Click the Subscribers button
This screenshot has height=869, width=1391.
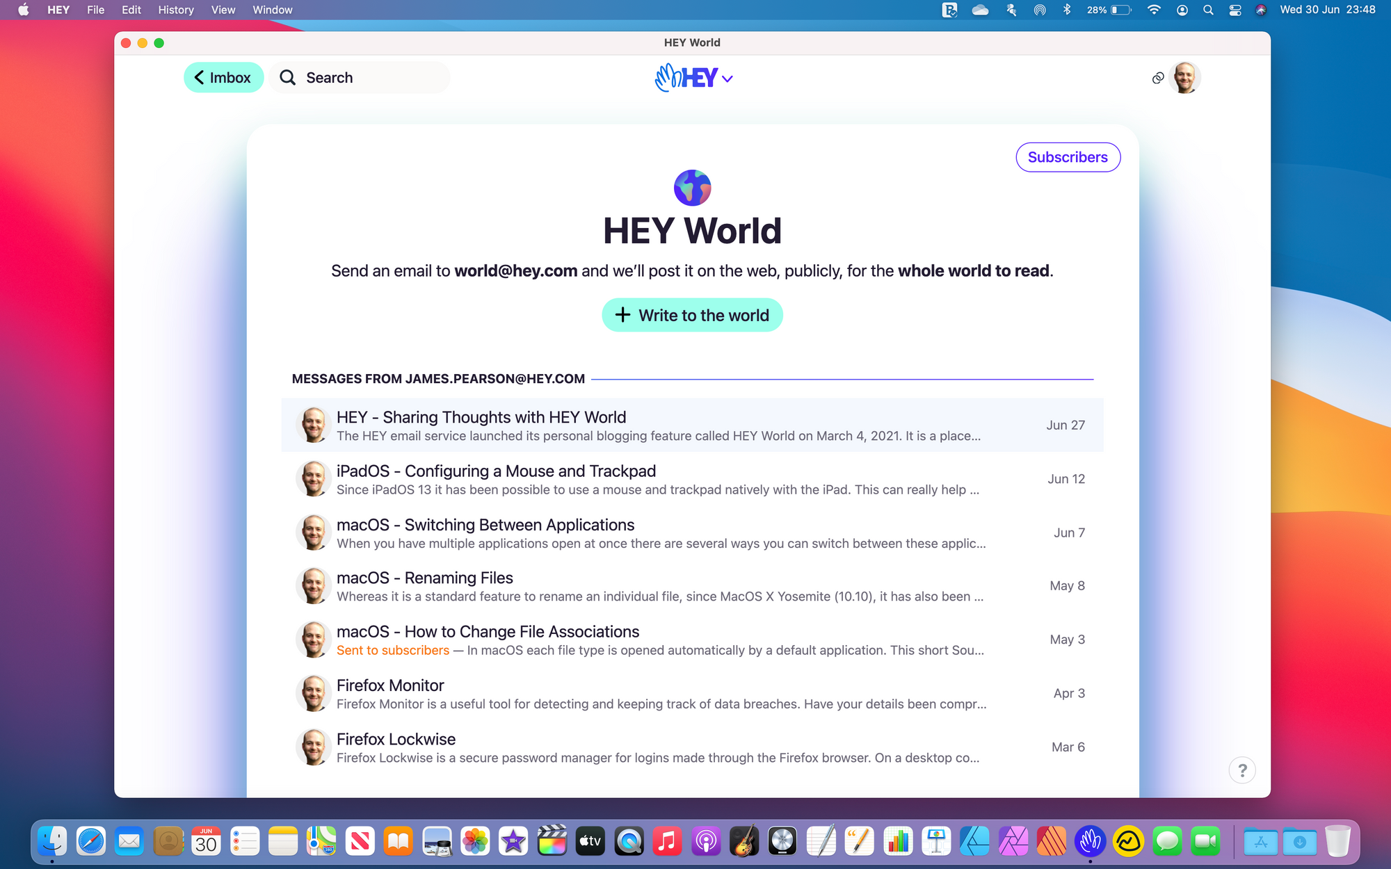[x=1068, y=157]
